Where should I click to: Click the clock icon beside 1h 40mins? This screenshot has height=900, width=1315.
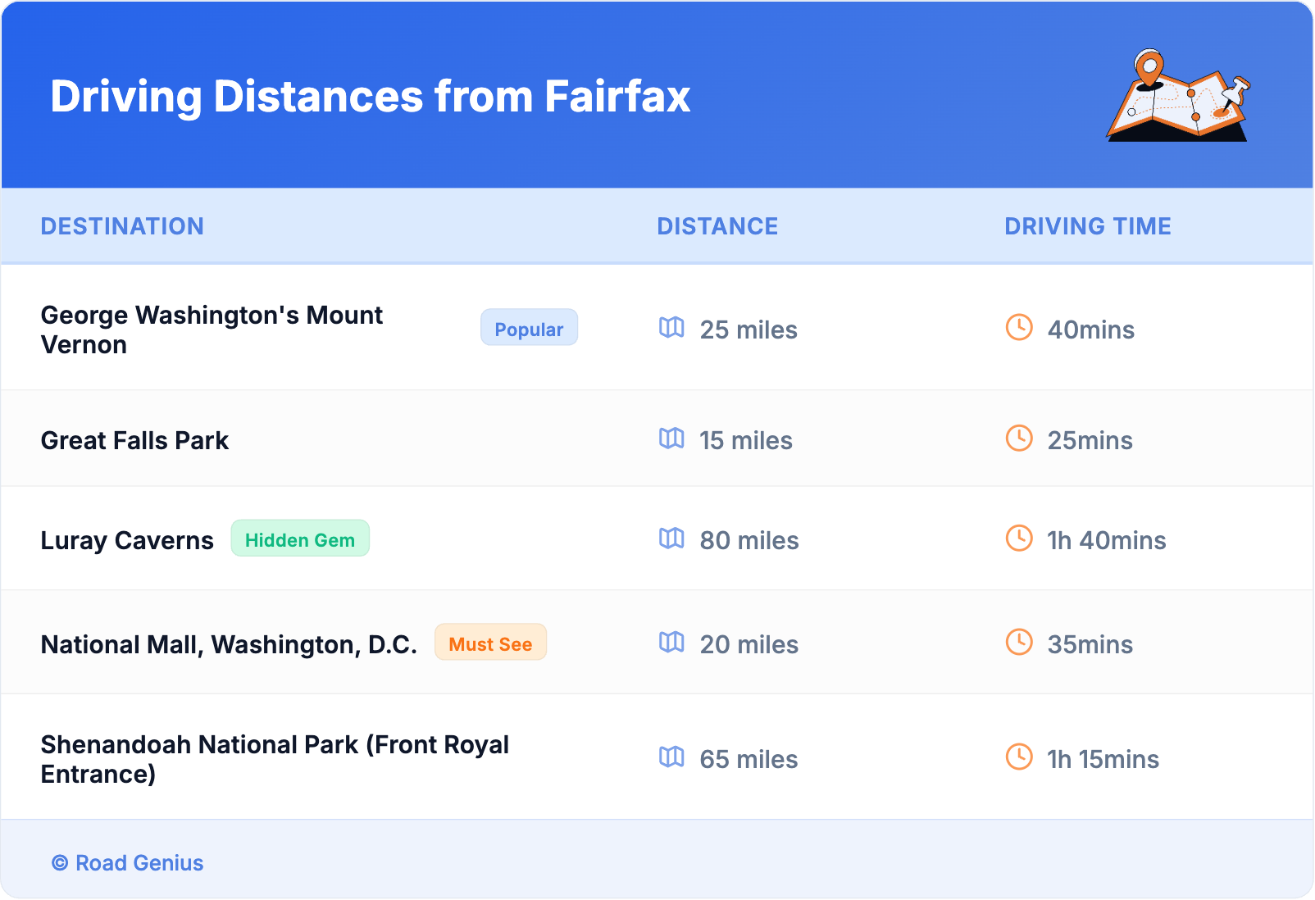click(1019, 539)
